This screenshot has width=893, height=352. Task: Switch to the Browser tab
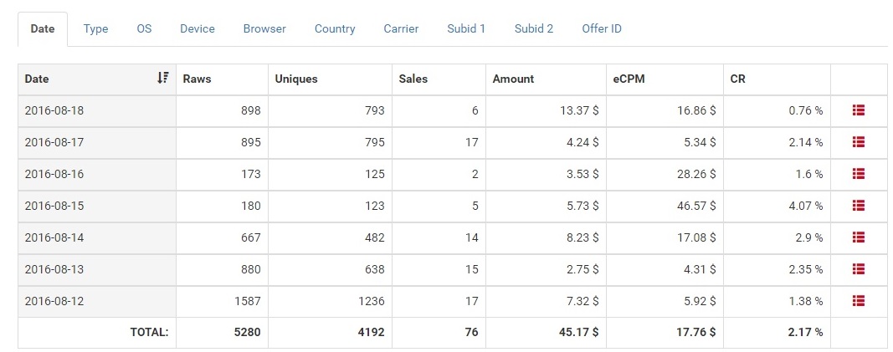[264, 28]
